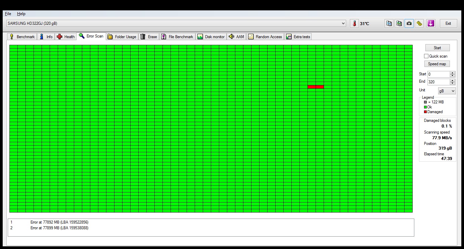Click the right red damaged block in grid
The height and width of the screenshot is (249, 464).
click(x=320, y=87)
